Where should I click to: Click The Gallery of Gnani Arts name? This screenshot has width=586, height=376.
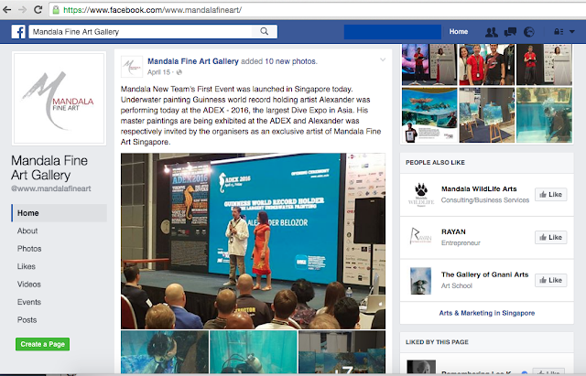tap(484, 274)
